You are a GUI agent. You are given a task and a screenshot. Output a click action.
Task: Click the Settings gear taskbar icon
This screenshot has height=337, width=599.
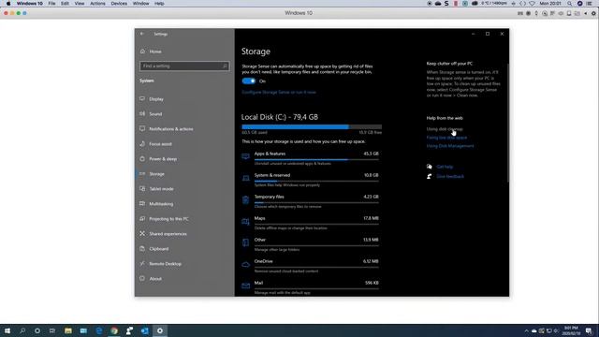click(x=160, y=330)
